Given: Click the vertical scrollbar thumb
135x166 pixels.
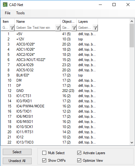Looking at the screenshot, I should coord(132,36).
